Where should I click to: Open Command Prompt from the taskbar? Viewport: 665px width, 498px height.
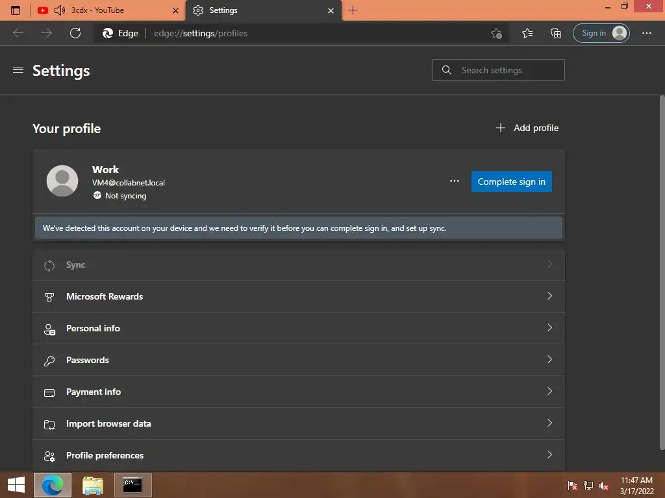(132, 485)
